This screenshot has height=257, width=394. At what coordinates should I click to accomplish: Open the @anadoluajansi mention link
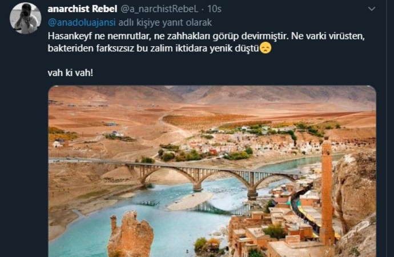[x=82, y=23]
